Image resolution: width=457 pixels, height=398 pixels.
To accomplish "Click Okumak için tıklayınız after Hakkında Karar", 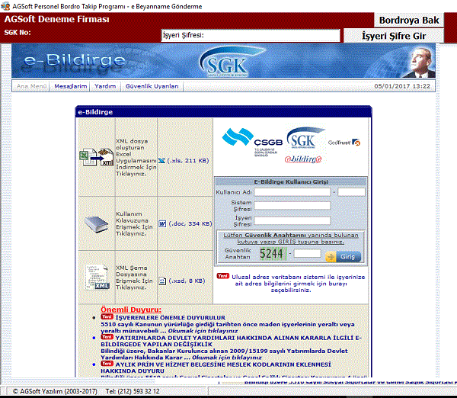I will (227, 358).
